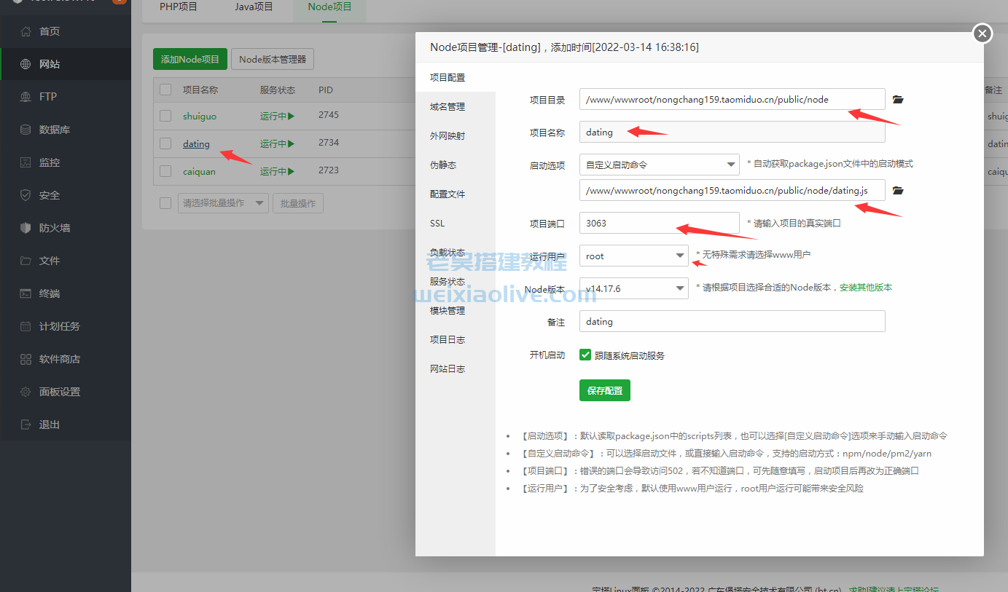Open the Node版本管理器 button
Viewport: 1008px width, 592px height.
coord(273,59)
